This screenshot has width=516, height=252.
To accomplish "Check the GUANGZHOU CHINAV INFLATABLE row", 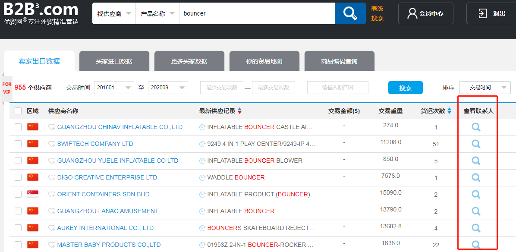I will (18, 127).
